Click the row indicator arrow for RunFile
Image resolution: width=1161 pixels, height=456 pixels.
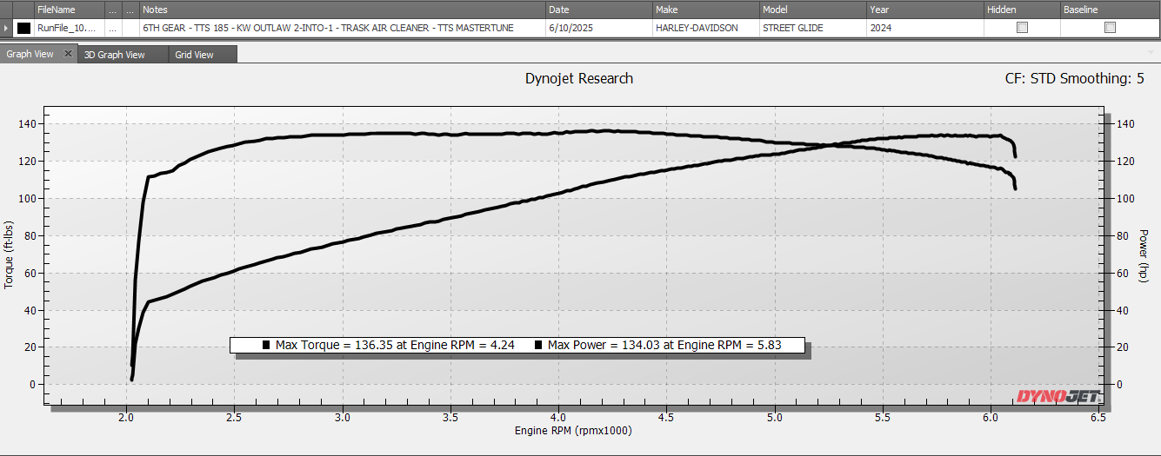click(x=7, y=28)
